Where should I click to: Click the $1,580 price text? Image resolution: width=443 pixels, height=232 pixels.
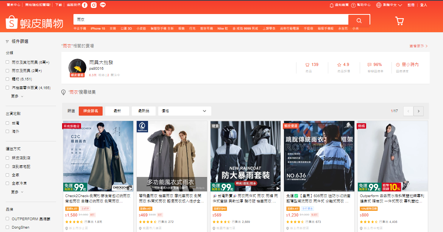click(71, 215)
